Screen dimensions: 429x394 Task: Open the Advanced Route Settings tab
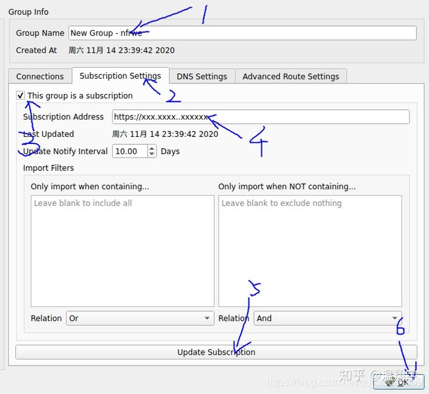(291, 77)
